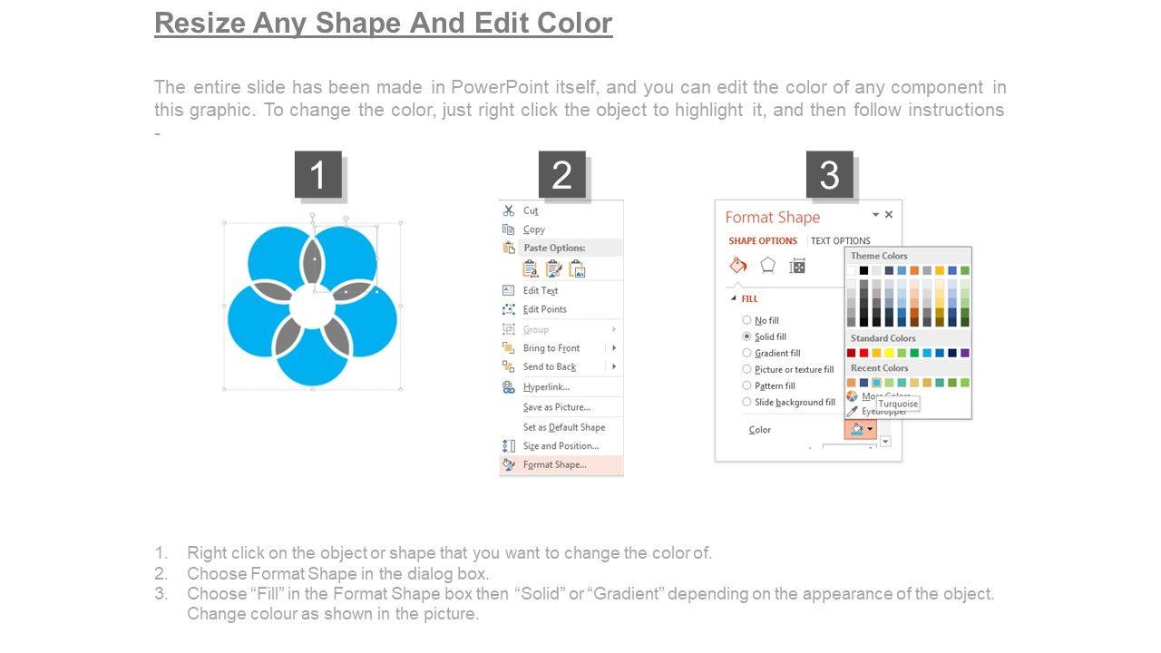Switch to the TEXT OPTIONS tab

pyautogui.click(x=840, y=240)
